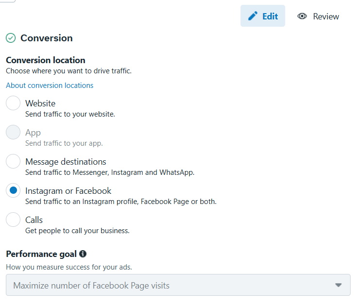Switch to the Edit tab
354x306 pixels.
(263, 16)
